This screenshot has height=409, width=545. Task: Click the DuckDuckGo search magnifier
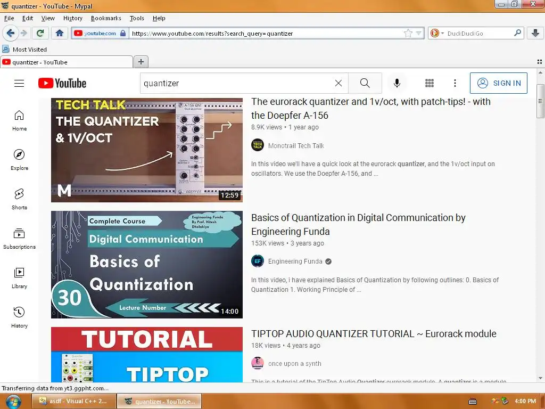(x=517, y=33)
